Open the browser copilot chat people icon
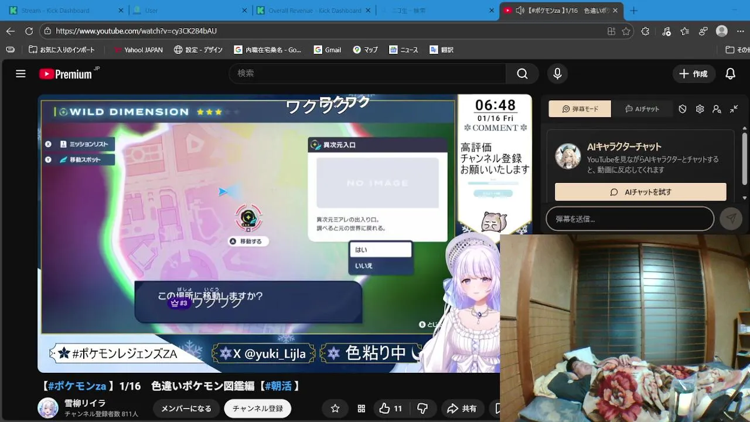This screenshot has width=750, height=422. coord(703,31)
